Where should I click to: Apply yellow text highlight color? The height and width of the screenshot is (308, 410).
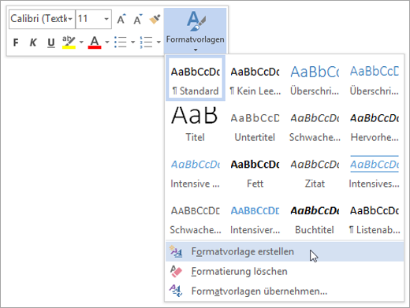[69, 43]
